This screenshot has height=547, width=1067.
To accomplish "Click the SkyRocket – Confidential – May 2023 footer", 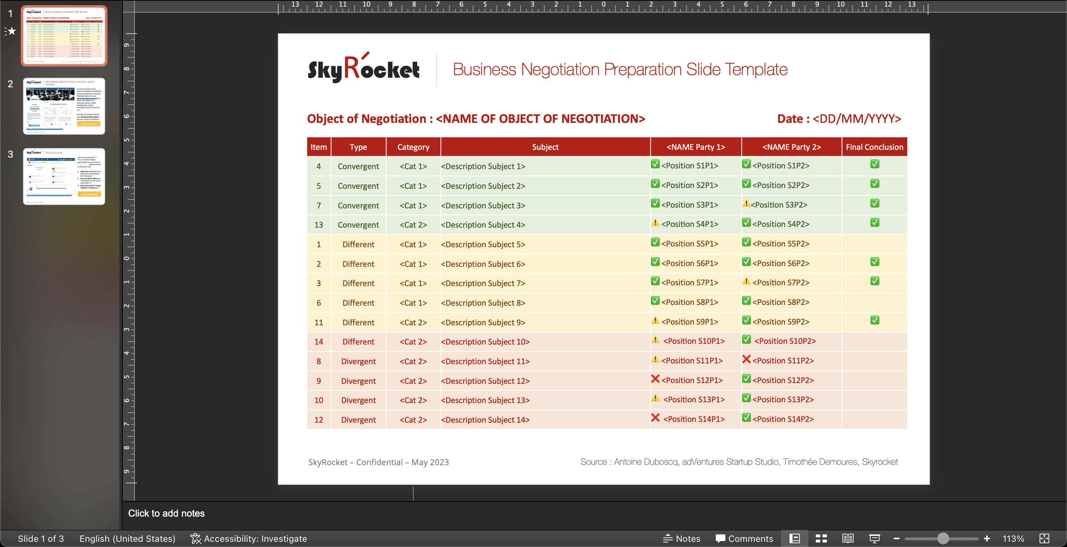I will coord(378,462).
